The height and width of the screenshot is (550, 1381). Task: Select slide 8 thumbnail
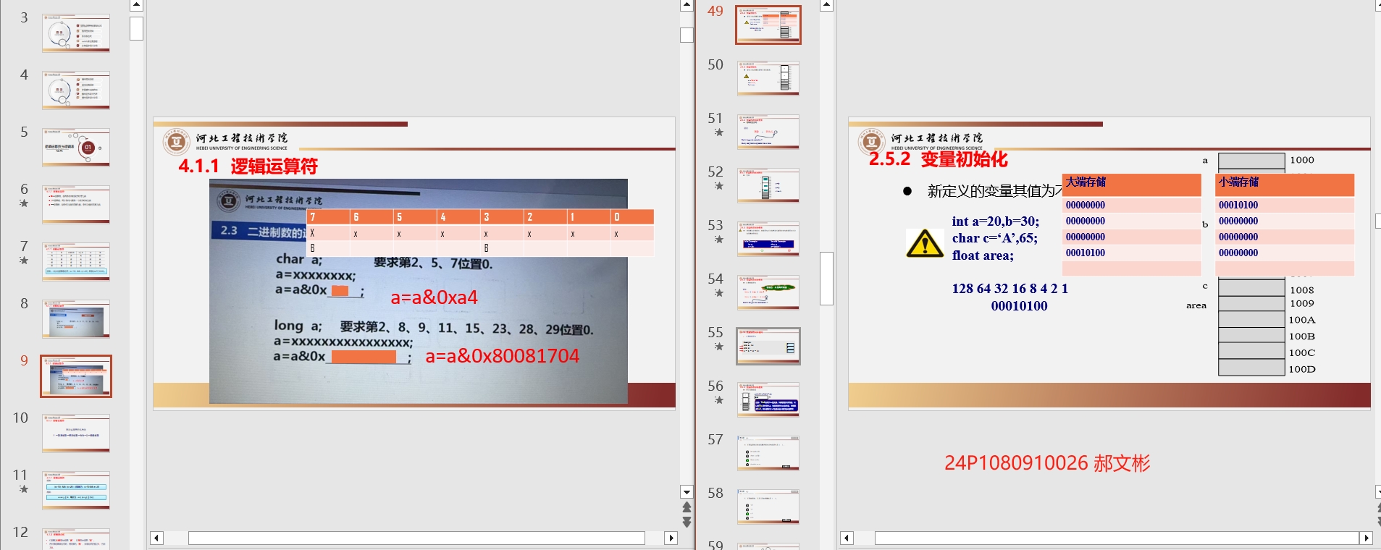(76, 319)
